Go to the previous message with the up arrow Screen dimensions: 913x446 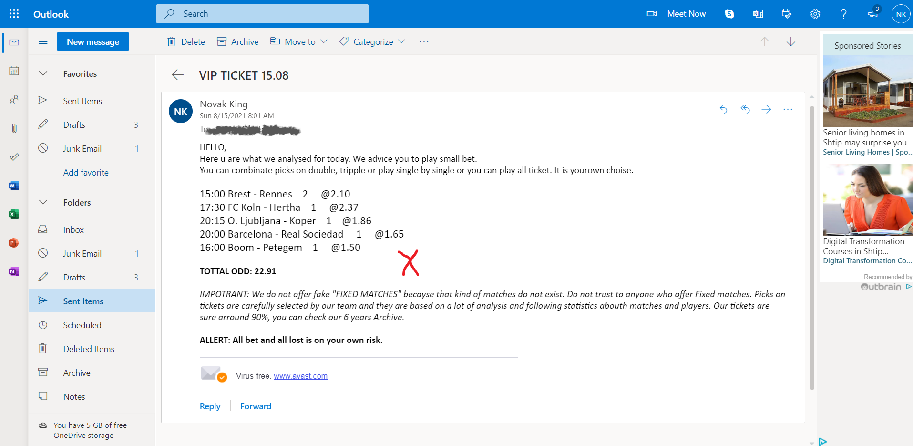click(x=765, y=42)
